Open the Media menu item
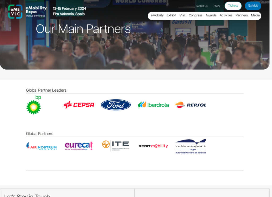Screen dimensions: 272x197 [x=255, y=15]
